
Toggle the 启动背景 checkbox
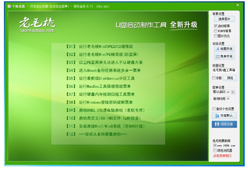click(216, 26)
